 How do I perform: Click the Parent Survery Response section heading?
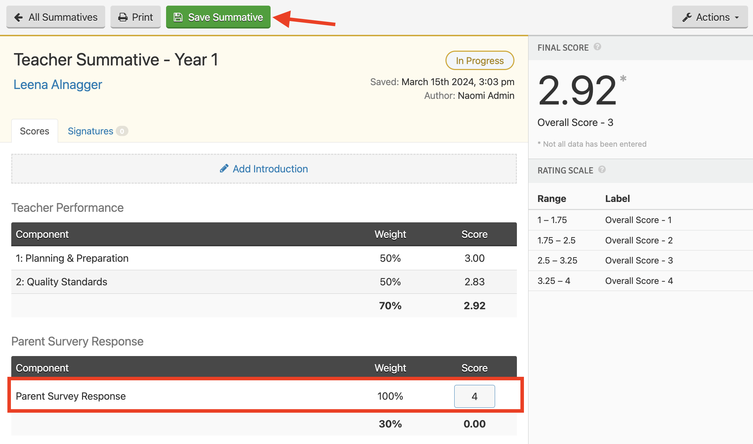coord(77,341)
